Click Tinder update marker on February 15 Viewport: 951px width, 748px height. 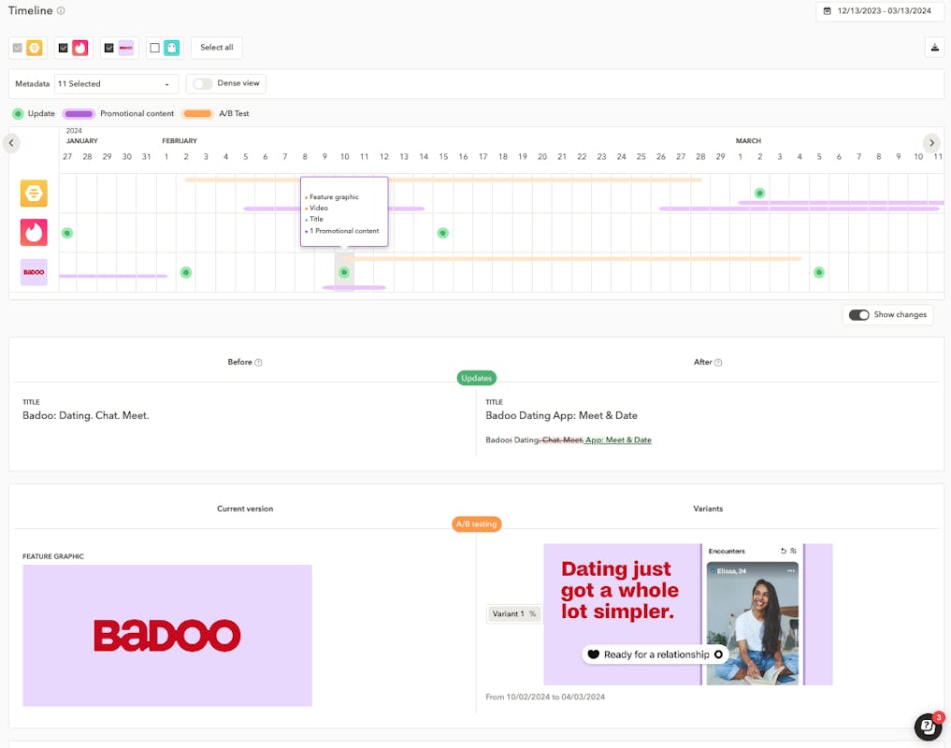[443, 233]
